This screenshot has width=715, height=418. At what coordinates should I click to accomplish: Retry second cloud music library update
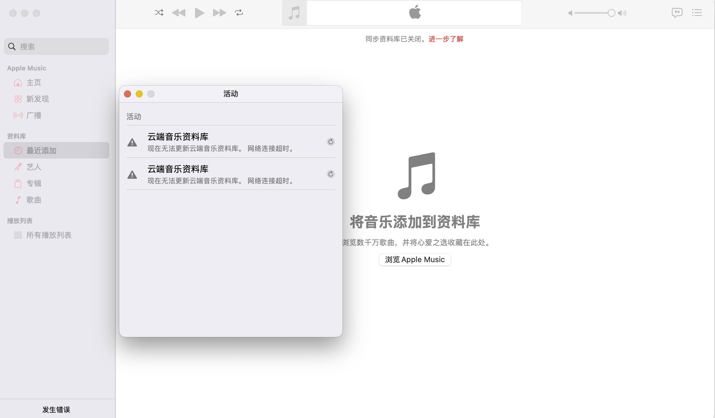330,174
